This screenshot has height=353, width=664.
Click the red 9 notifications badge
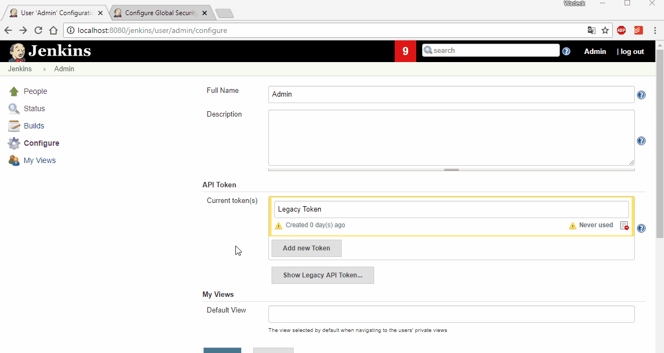(x=405, y=51)
